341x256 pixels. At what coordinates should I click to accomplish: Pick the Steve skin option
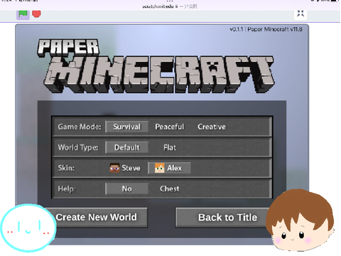(126, 168)
